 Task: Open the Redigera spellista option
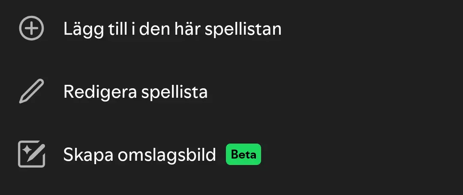click(x=135, y=92)
